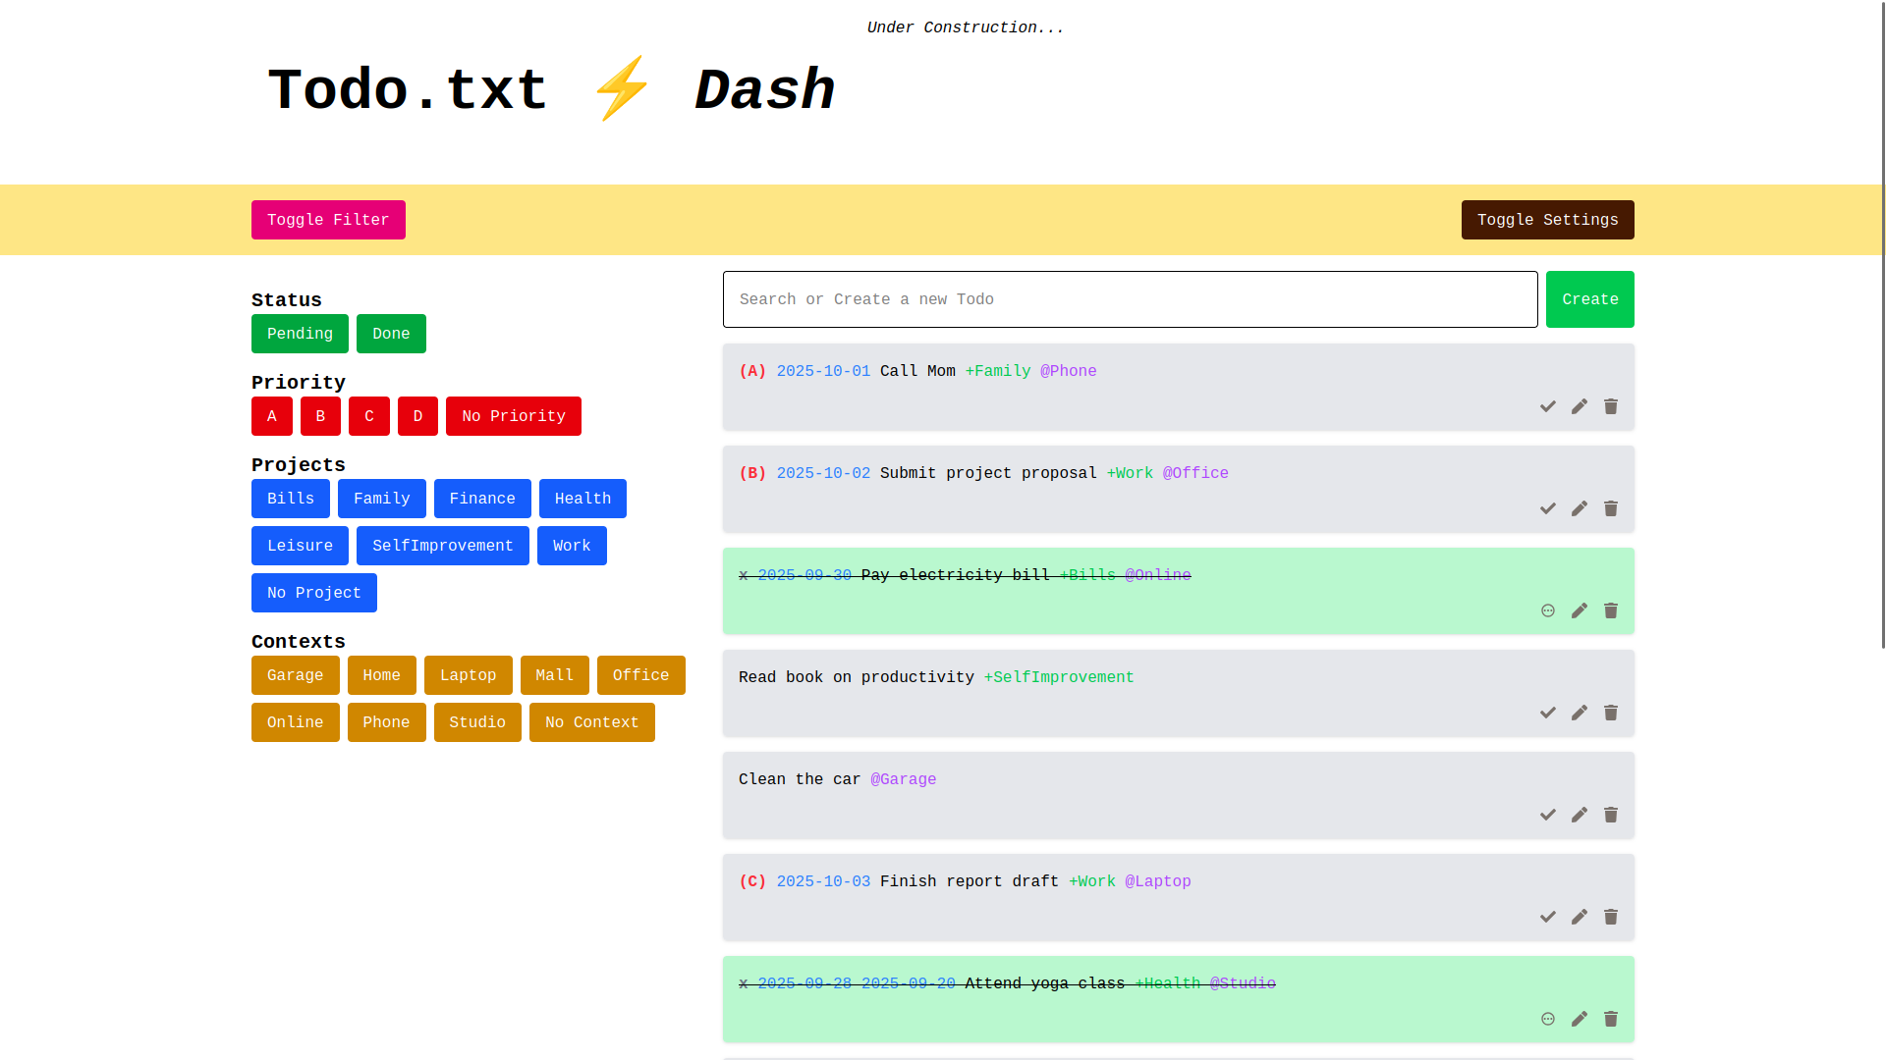This screenshot has height=1060, width=1886.
Task: Open the Toggle Settings panel
Action: click(x=1547, y=220)
